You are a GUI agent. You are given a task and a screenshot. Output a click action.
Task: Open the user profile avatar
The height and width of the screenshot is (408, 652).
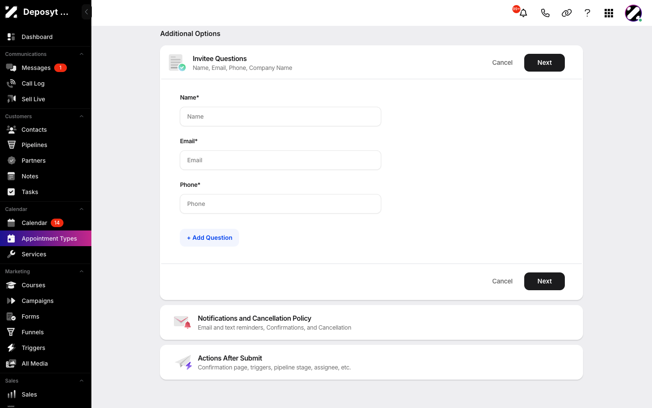tap(633, 13)
